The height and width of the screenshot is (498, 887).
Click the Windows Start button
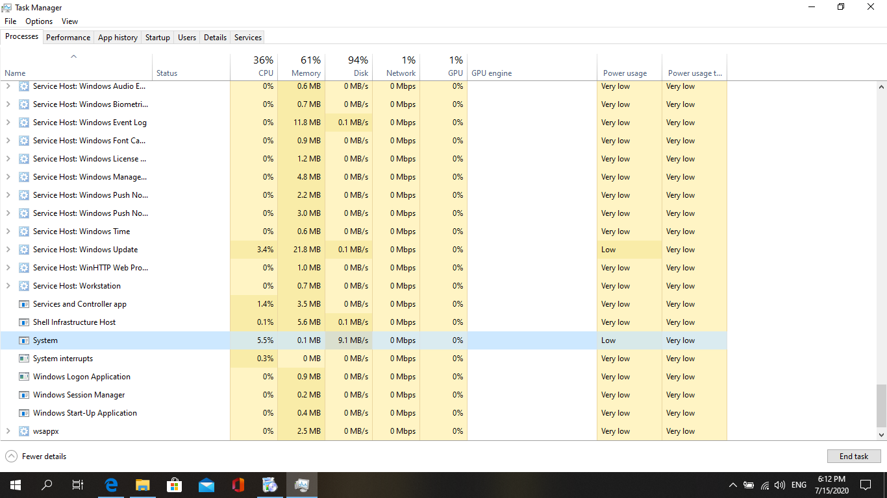point(14,484)
